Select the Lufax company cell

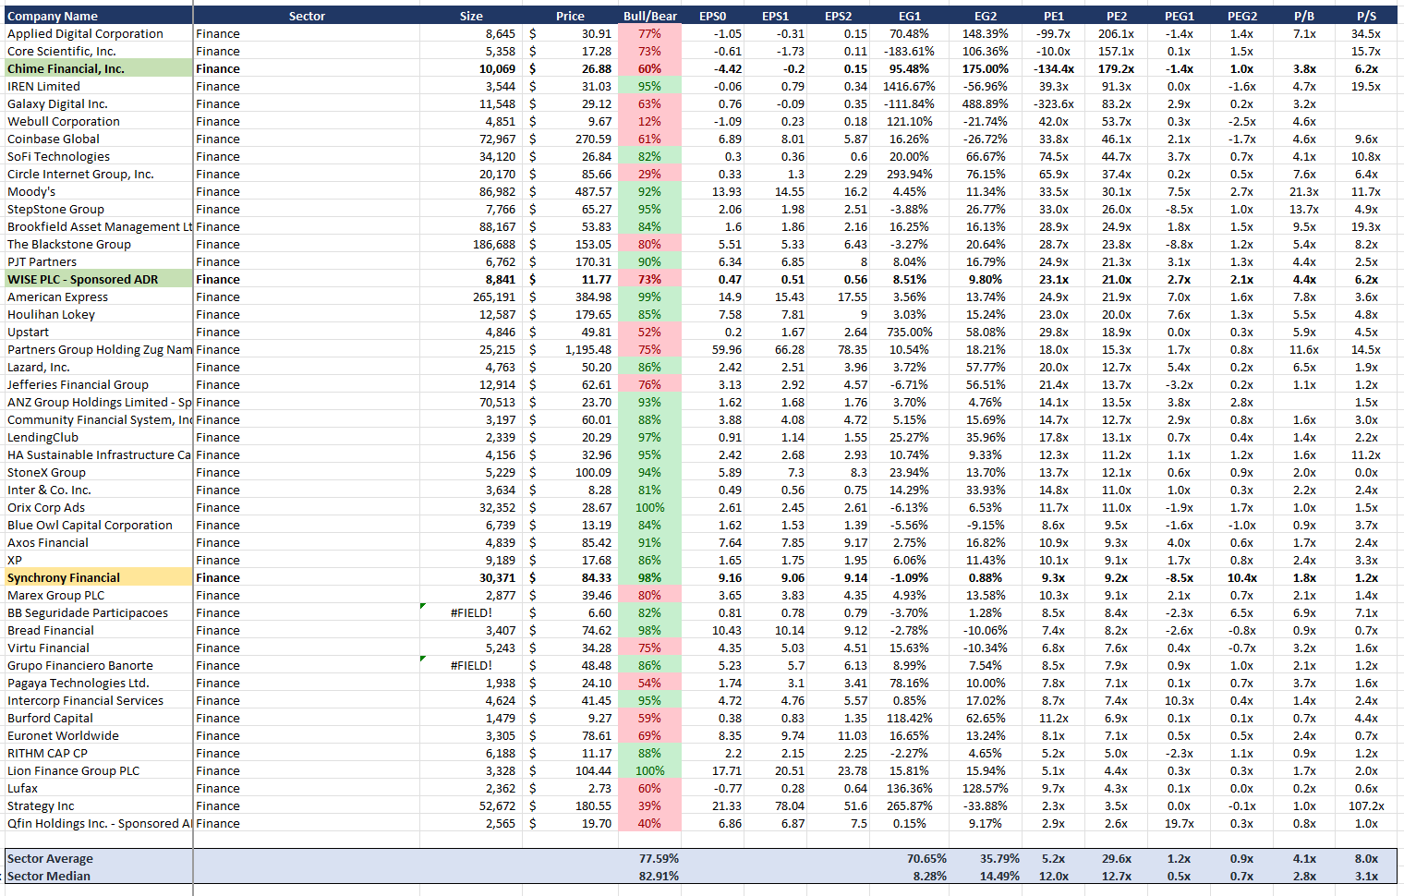point(98,788)
